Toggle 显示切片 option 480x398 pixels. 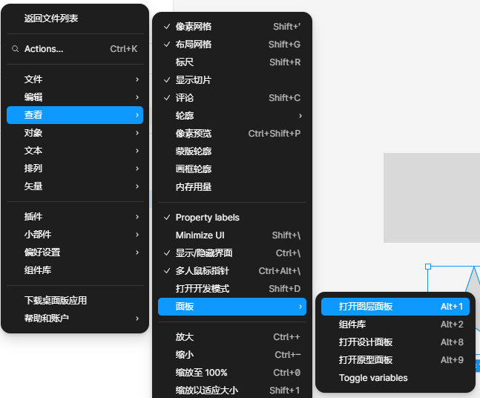pyautogui.click(x=232, y=80)
